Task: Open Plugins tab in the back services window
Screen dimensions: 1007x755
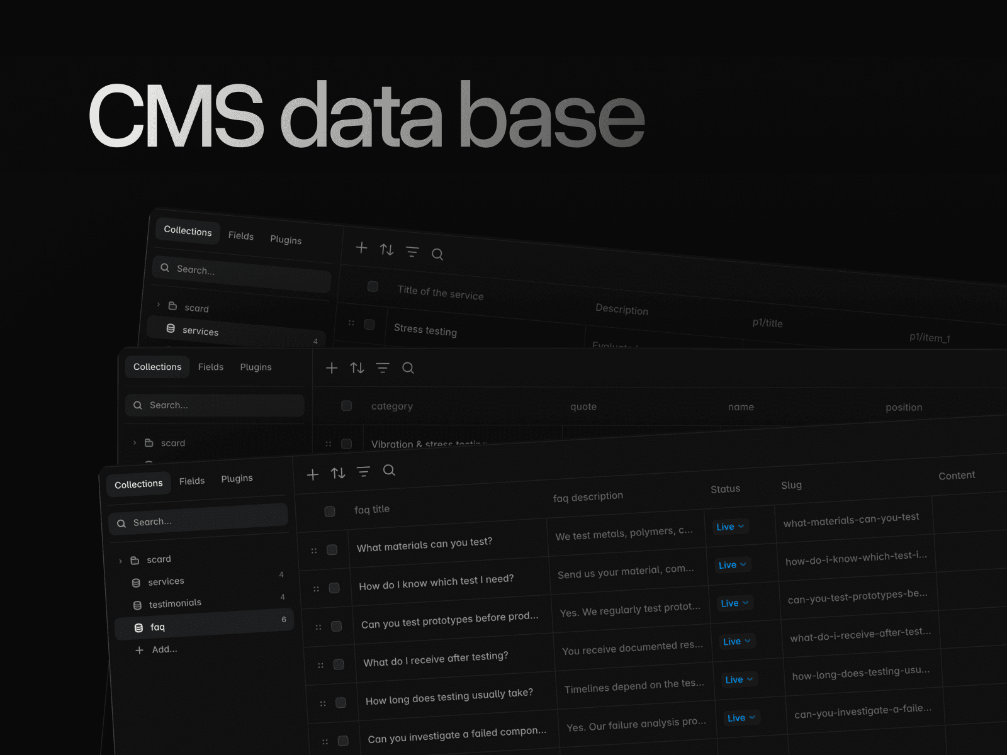Action: 286,240
